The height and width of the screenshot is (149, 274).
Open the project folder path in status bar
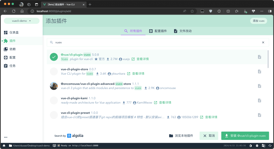click(29, 146)
